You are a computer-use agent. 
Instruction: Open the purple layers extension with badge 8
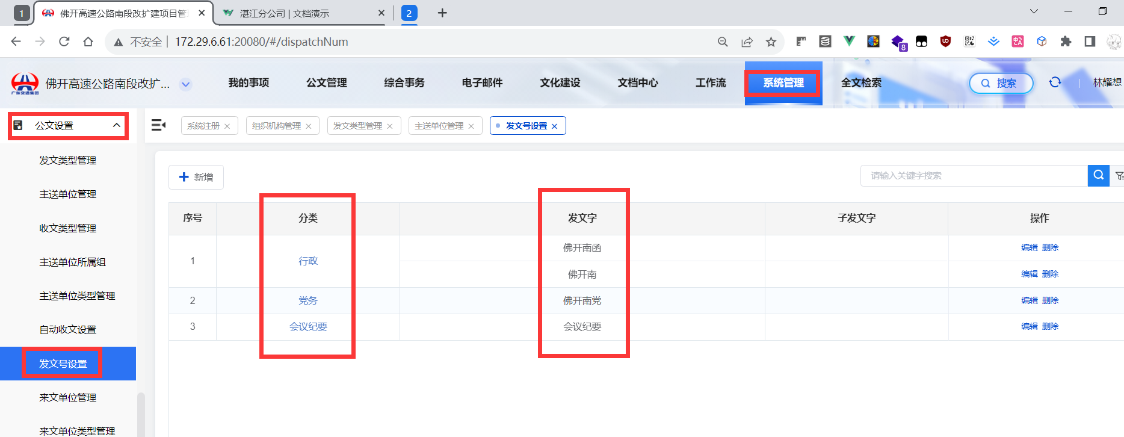[898, 43]
